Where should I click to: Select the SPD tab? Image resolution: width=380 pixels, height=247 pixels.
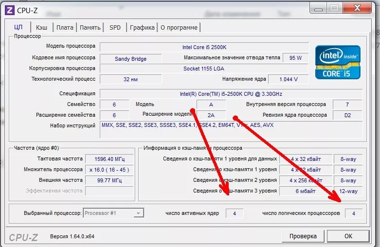coord(115,27)
